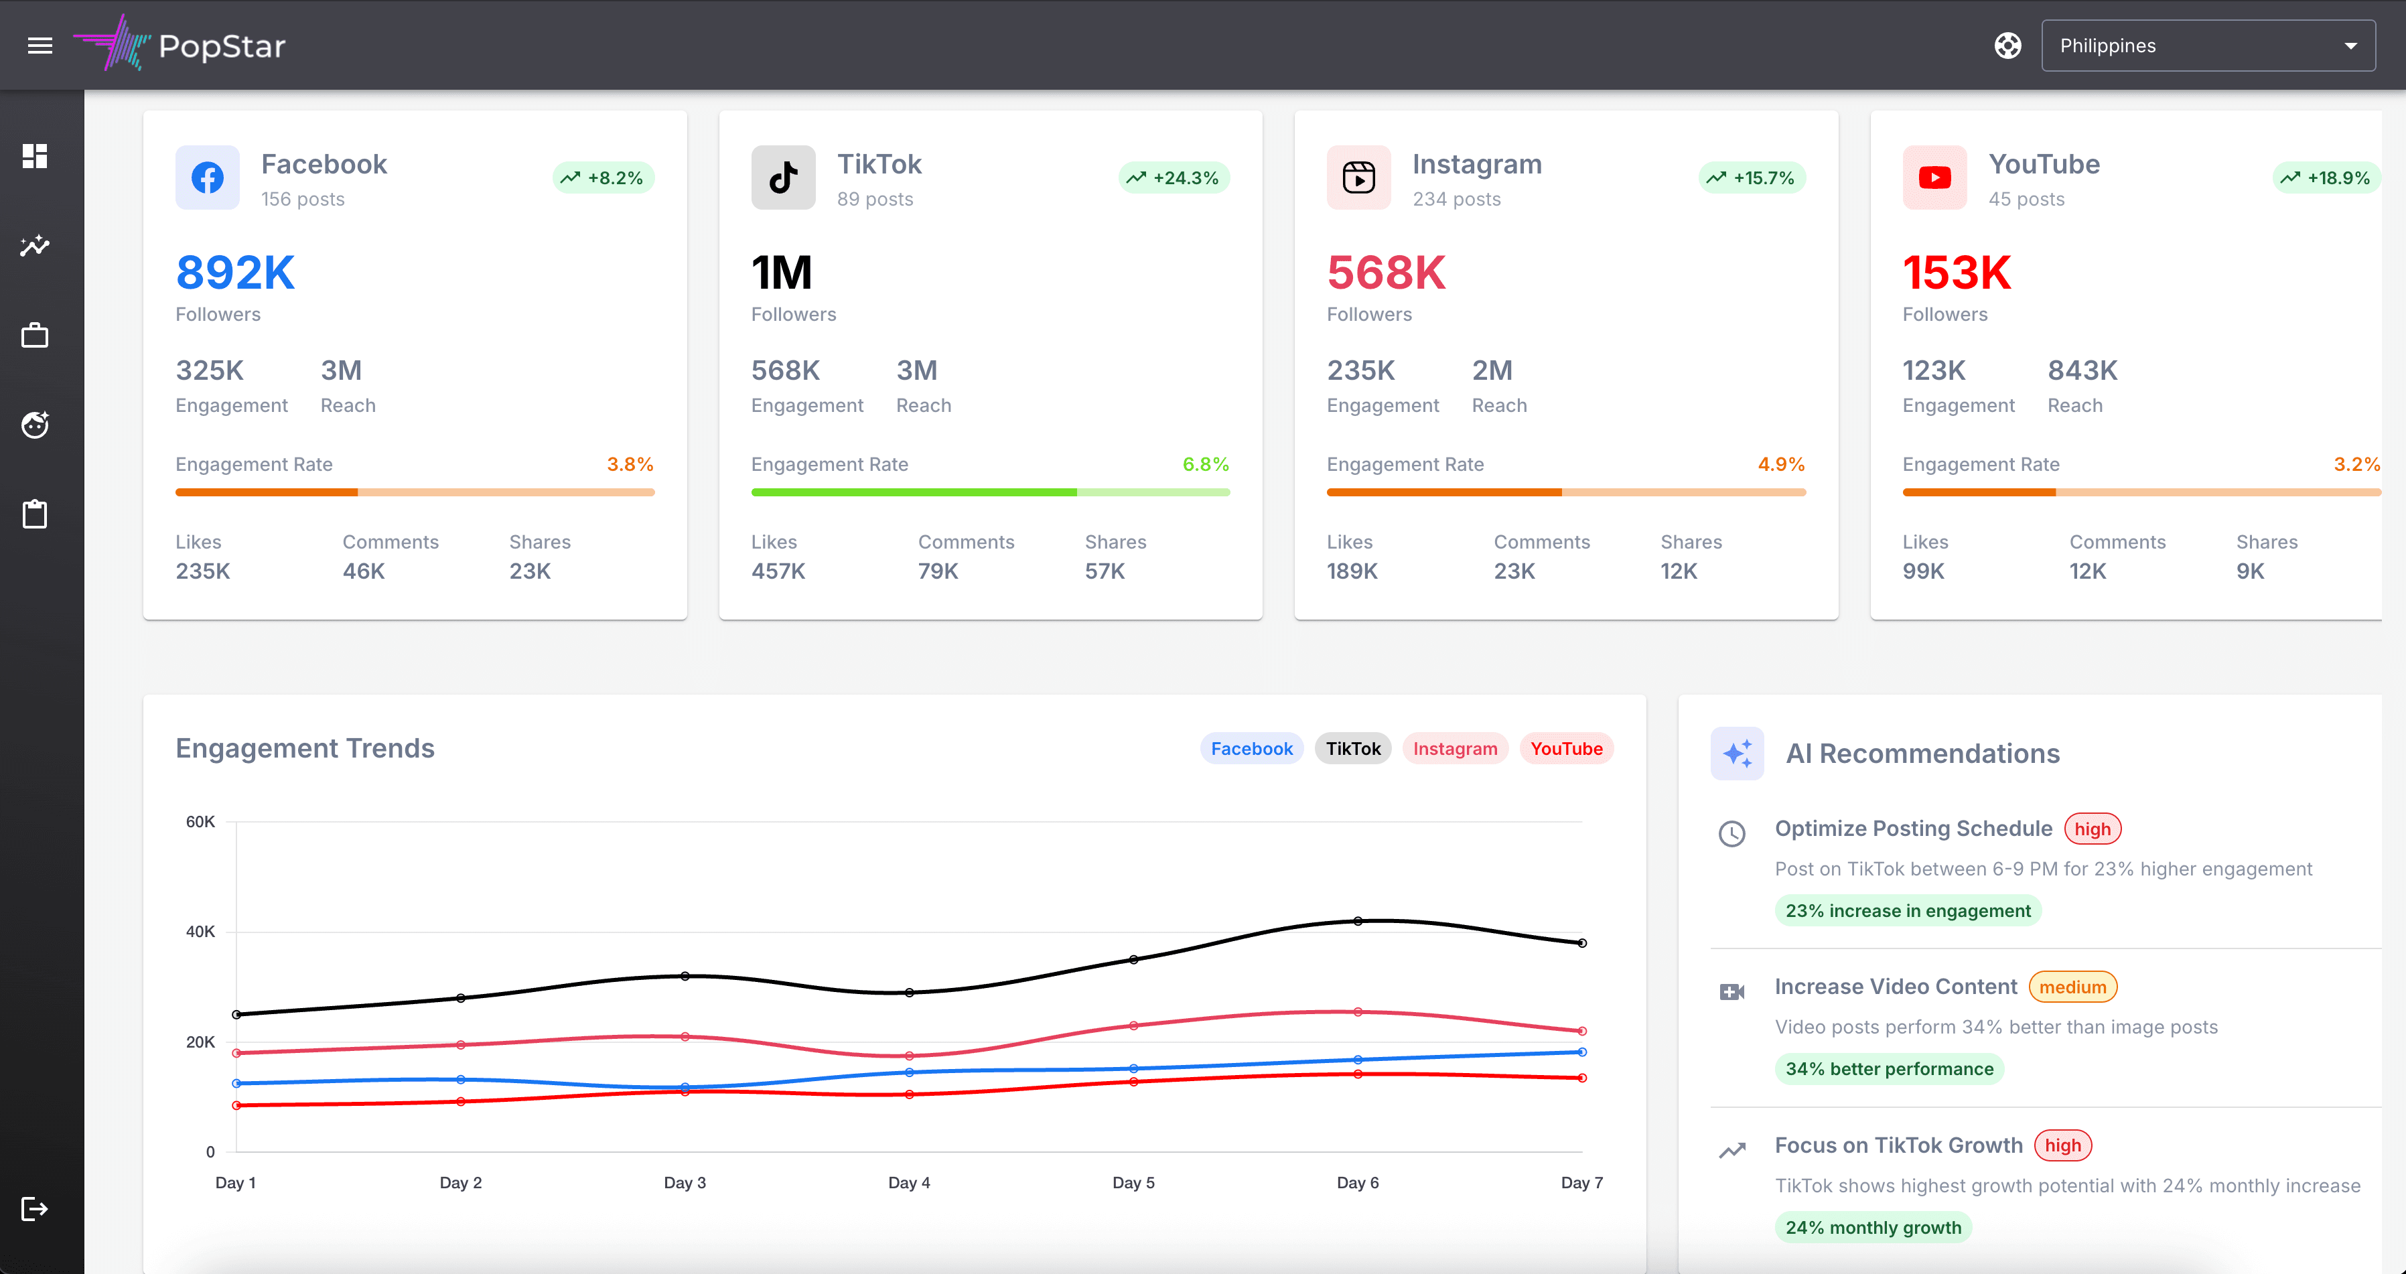Click TikTok Day 6 data point on chart
The height and width of the screenshot is (1274, 2406).
pyautogui.click(x=1358, y=921)
